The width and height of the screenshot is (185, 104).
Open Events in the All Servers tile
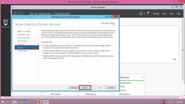tap(122, 87)
